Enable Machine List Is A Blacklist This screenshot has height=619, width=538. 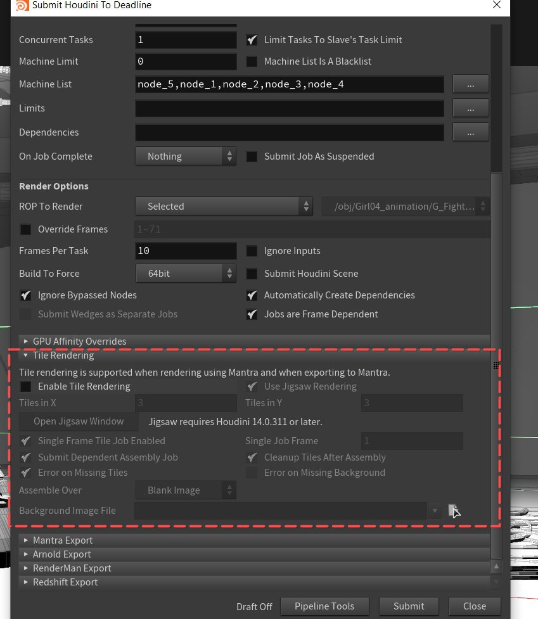(252, 61)
